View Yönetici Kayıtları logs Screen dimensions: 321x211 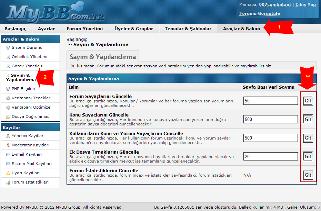click(x=28, y=136)
